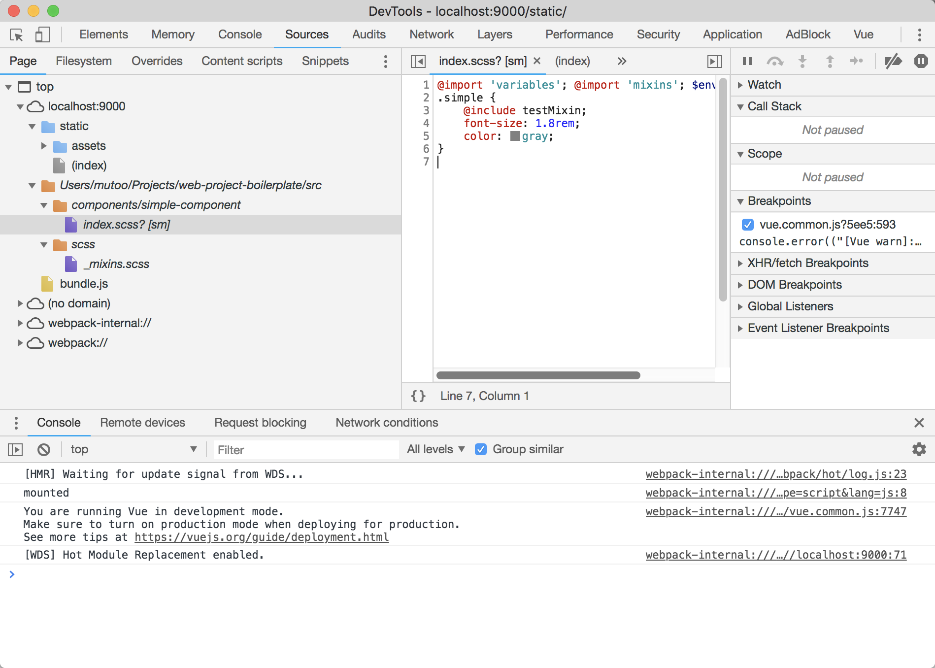
Task: Pause script execution
Action: click(747, 61)
